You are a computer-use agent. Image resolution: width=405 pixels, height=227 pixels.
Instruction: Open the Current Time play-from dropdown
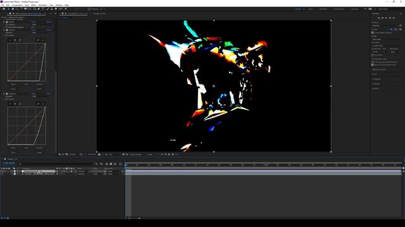coord(387,45)
